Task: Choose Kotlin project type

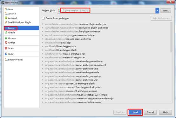Action: 21,54
